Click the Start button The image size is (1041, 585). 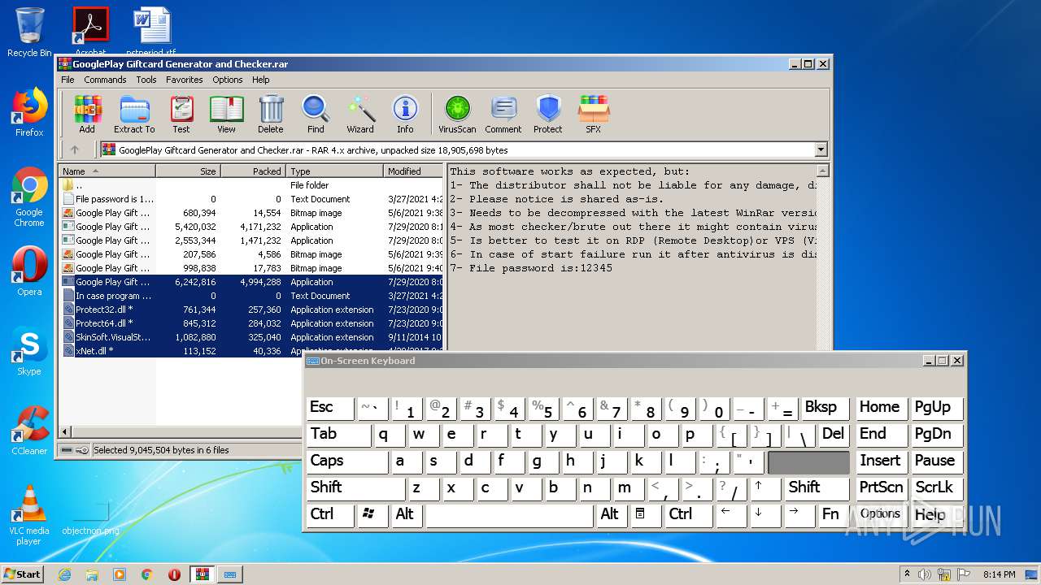[23, 574]
